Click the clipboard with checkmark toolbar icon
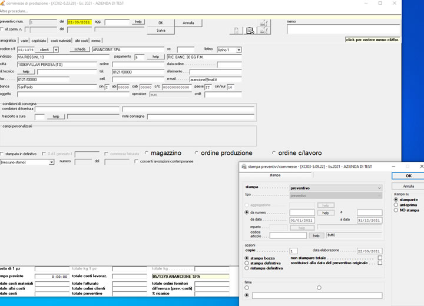 pyautogui.click(x=250, y=31)
